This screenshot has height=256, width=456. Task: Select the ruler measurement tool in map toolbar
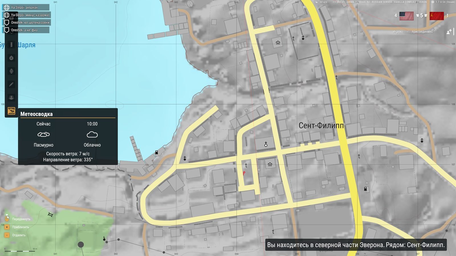click(x=11, y=45)
